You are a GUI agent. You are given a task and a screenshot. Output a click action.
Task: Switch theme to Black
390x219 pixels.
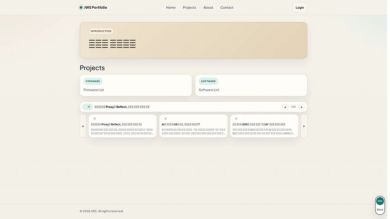[x=380, y=209]
